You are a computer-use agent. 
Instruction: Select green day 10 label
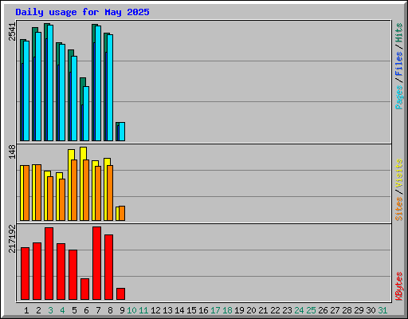coord(131,310)
